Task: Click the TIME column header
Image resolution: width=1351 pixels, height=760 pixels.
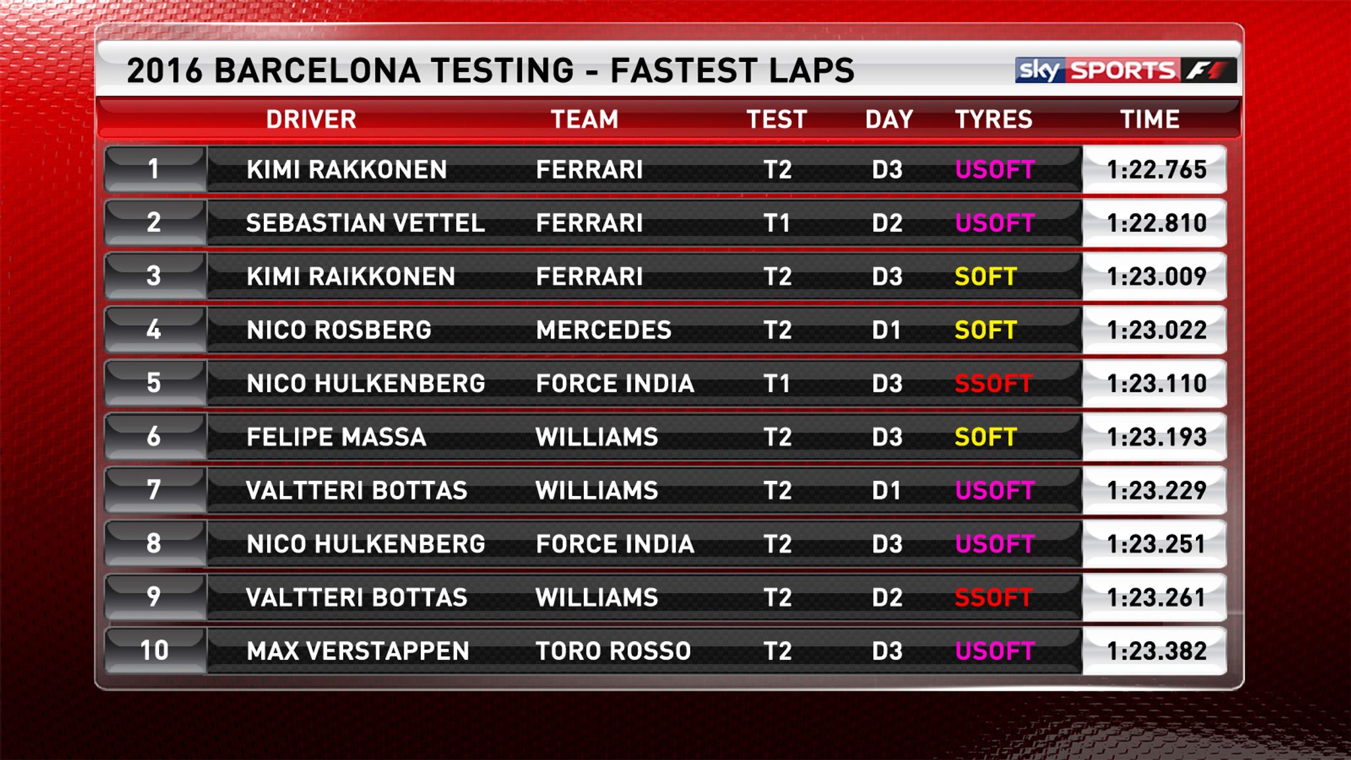Action: click(1150, 119)
